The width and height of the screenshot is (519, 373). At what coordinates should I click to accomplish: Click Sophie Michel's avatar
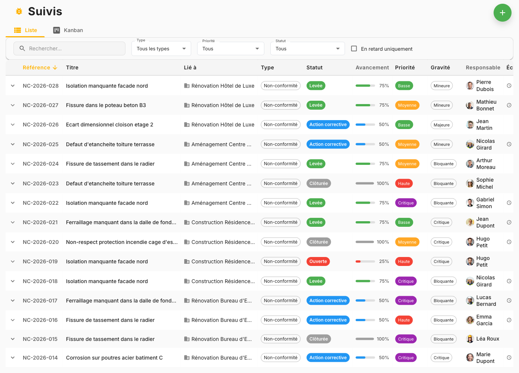click(470, 184)
